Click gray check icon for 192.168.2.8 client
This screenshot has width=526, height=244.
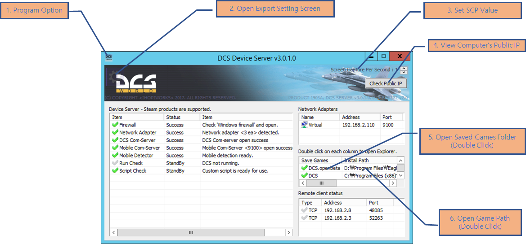[304, 210]
